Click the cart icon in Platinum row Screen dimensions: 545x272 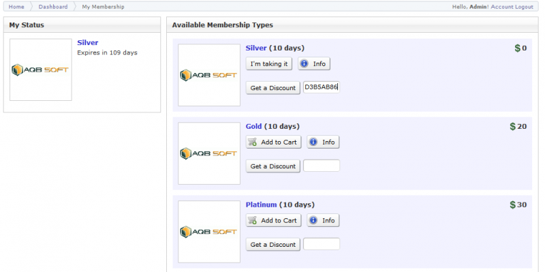point(253,220)
